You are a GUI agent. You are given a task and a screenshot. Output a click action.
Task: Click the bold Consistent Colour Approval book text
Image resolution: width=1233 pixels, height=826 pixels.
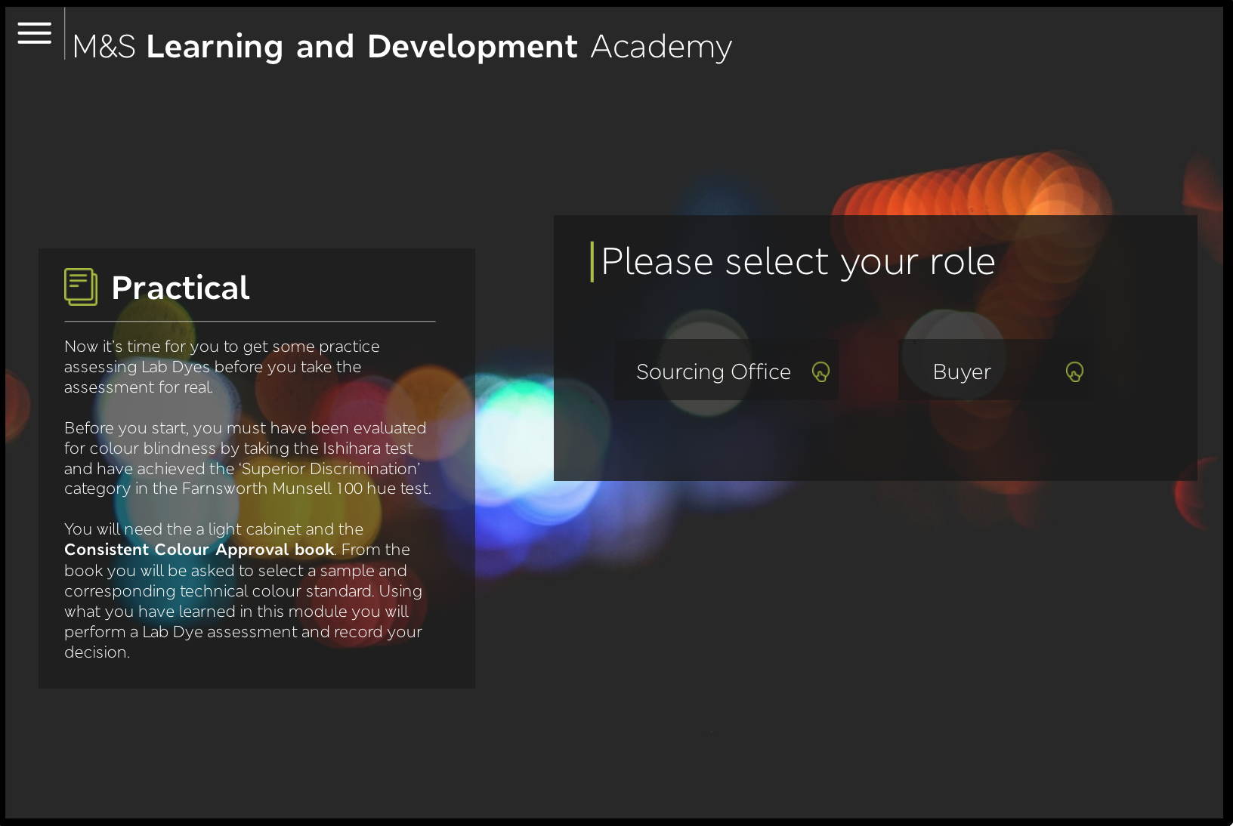pyautogui.click(x=199, y=550)
